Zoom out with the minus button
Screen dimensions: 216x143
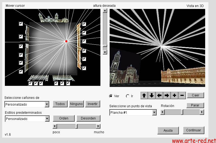tap(182, 95)
